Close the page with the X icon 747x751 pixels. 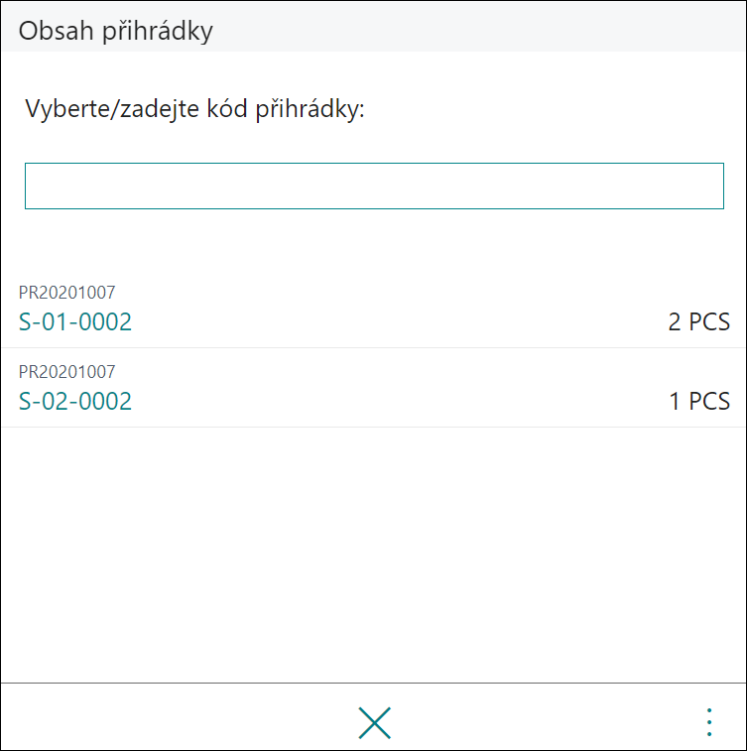click(374, 723)
